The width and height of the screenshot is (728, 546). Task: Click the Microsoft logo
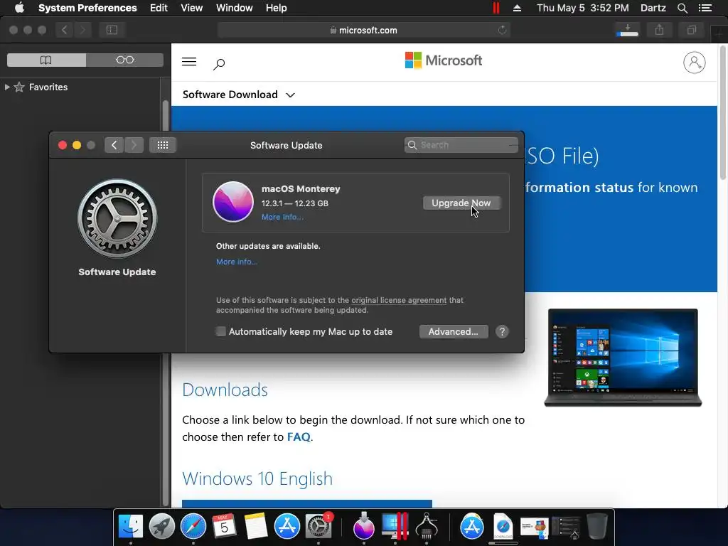tap(444, 60)
